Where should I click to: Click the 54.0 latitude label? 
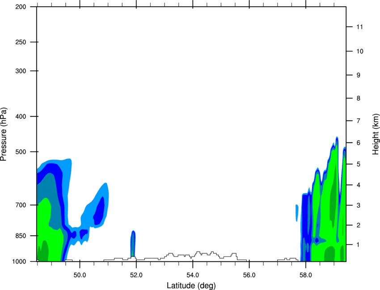pyautogui.click(x=193, y=275)
